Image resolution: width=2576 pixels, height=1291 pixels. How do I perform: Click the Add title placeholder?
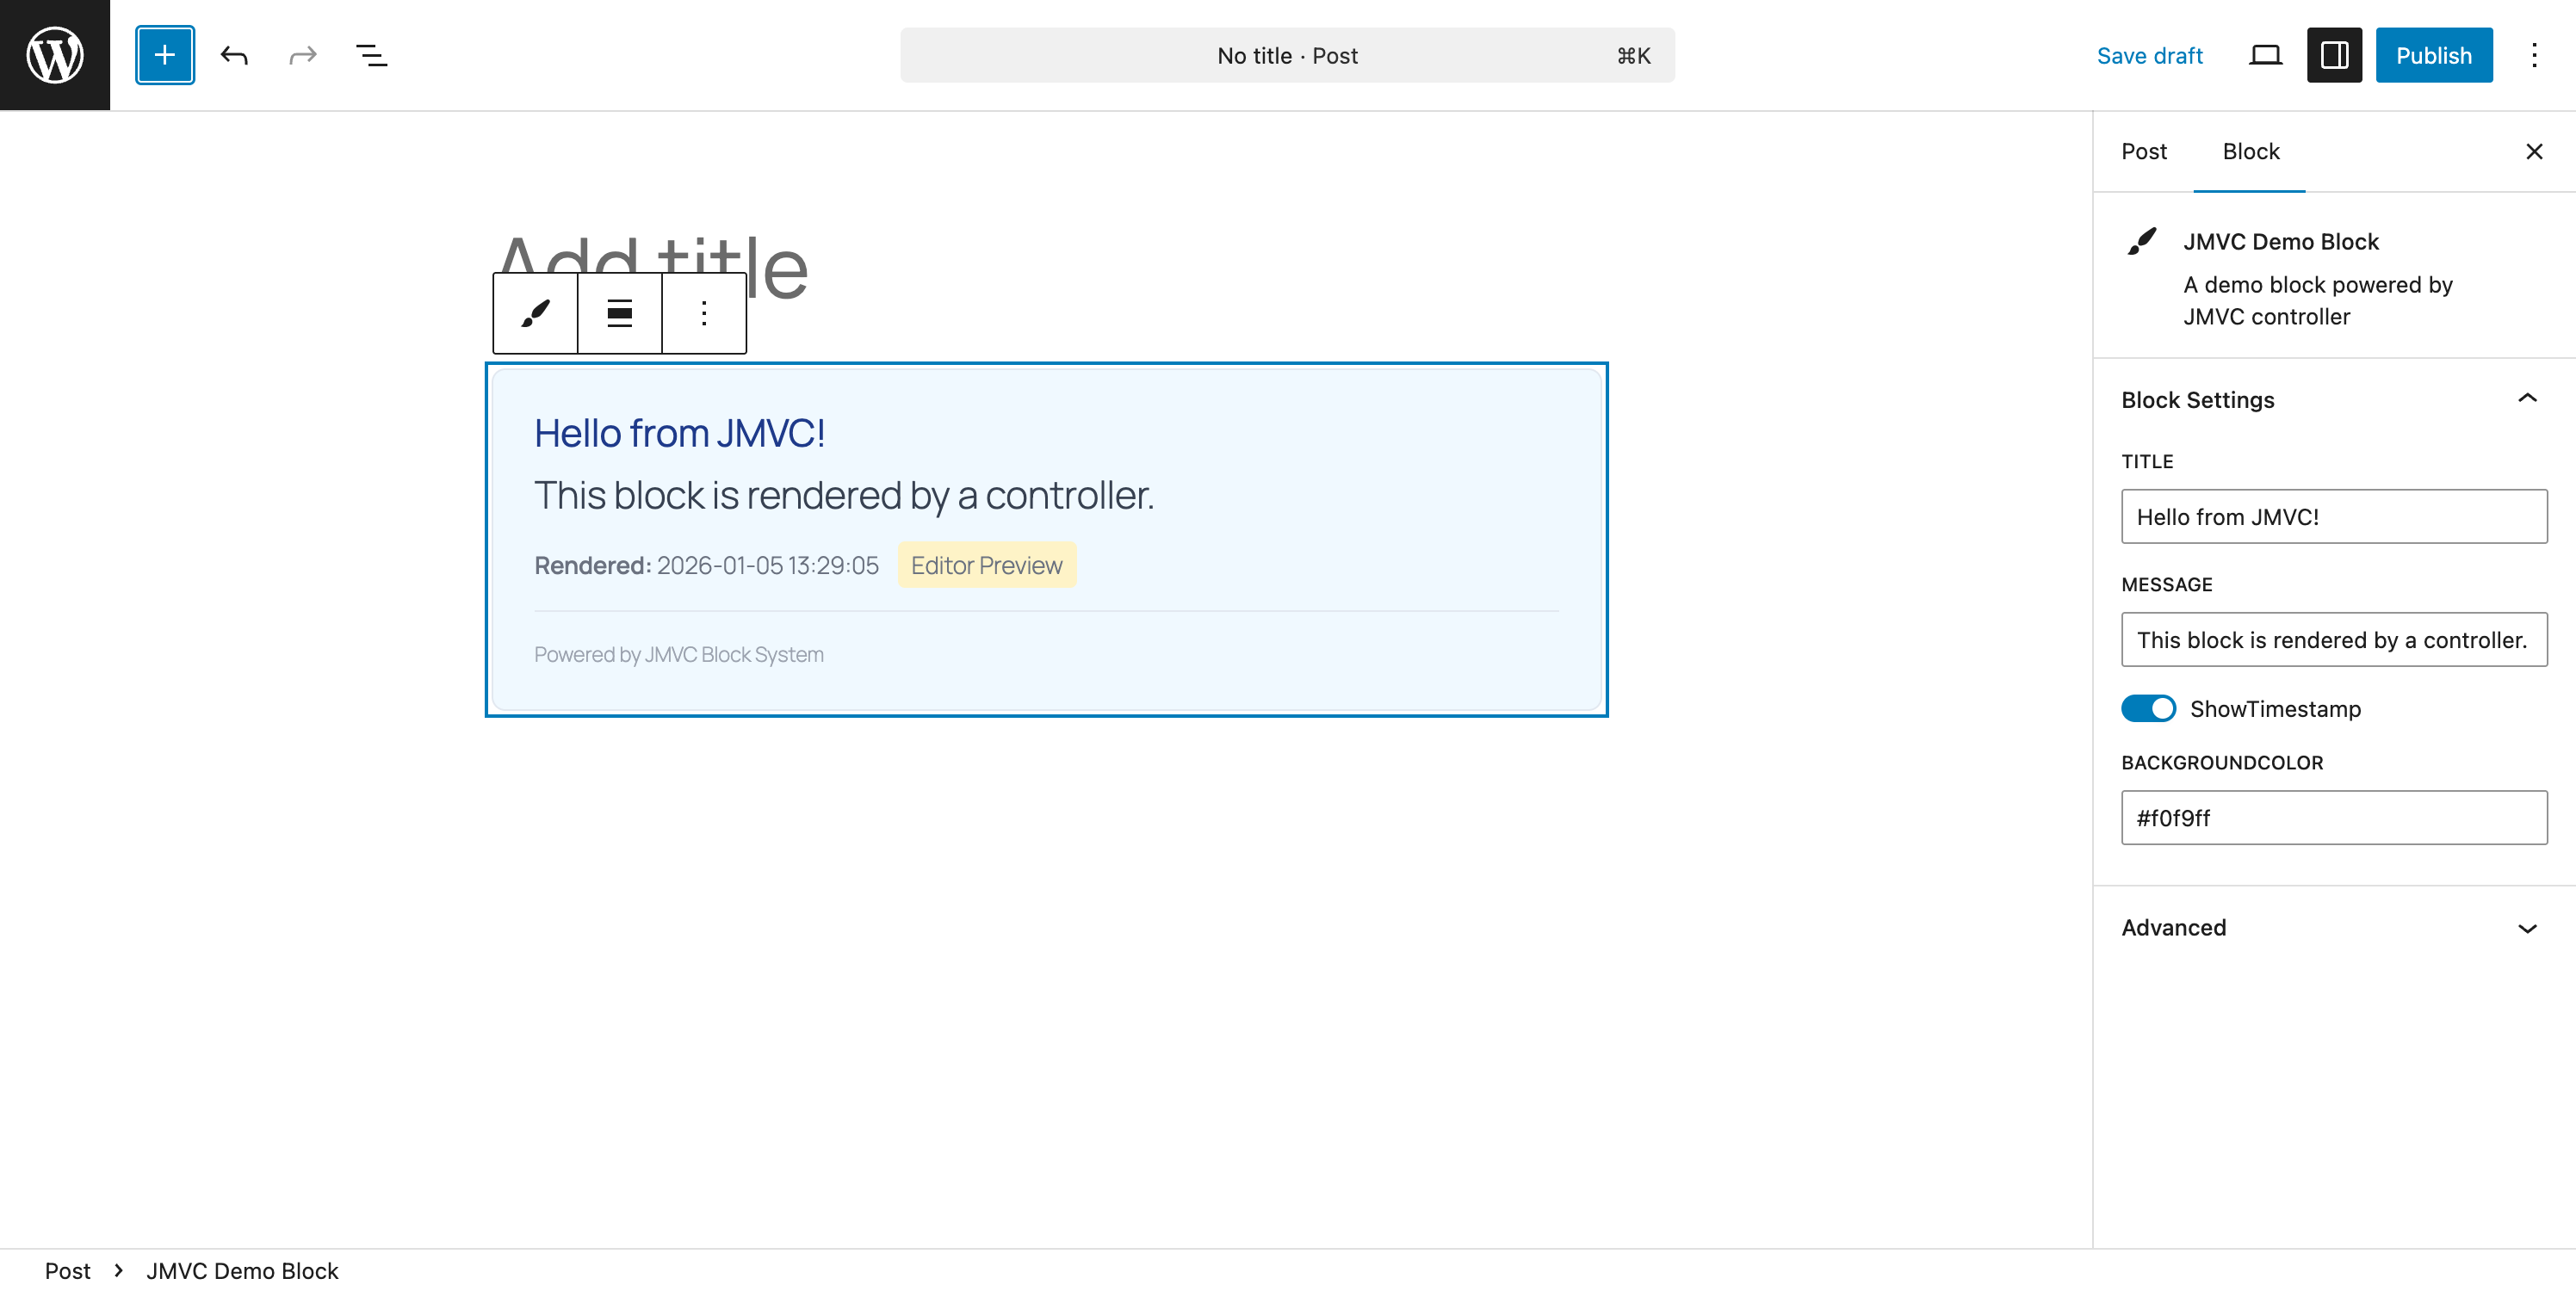coord(652,266)
